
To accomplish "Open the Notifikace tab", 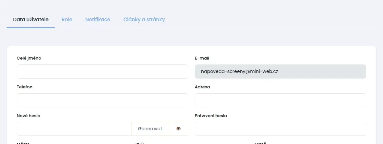I will click(98, 20).
